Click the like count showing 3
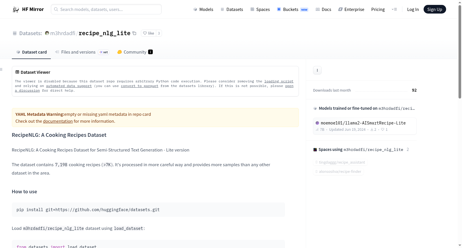Image resolution: width=462 pixels, height=248 pixels. pos(159,33)
